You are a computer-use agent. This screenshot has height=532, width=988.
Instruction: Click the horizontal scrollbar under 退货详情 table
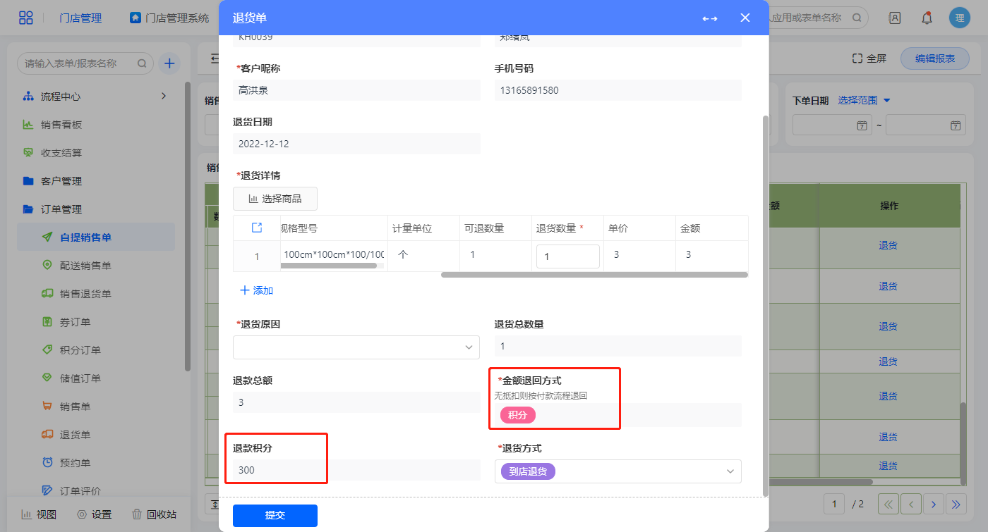[594, 275]
